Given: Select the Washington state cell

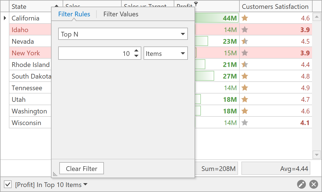Looking at the screenshot, I should tap(30, 111).
